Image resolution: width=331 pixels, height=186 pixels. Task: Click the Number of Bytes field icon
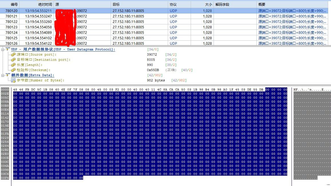(13, 81)
